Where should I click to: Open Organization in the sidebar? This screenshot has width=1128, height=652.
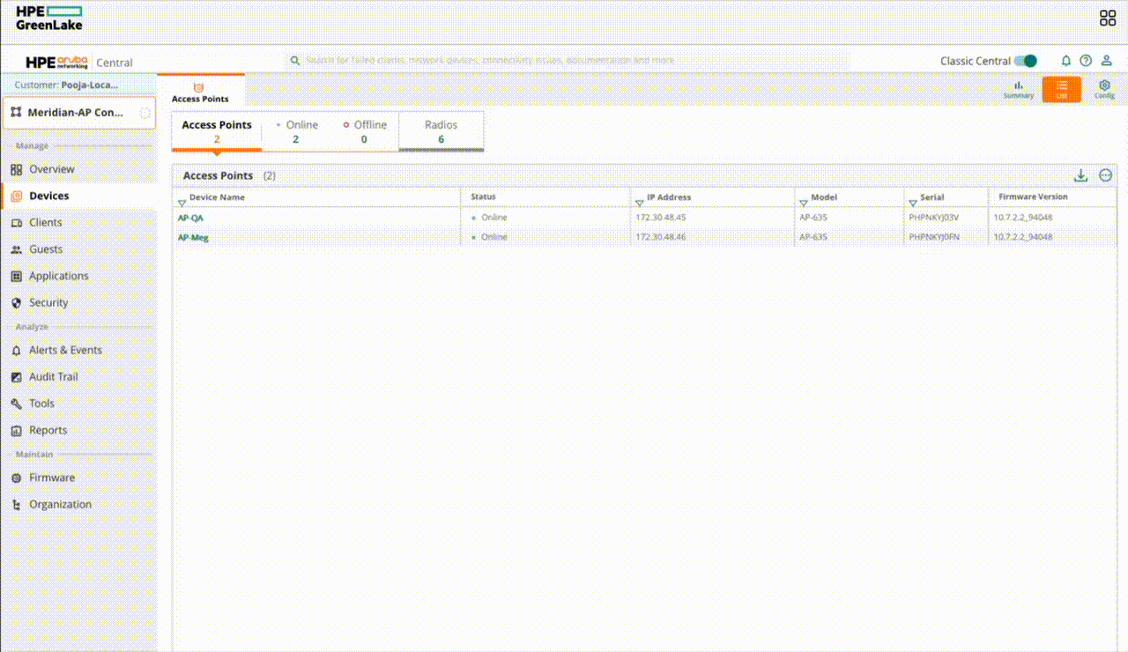click(60, 504)
